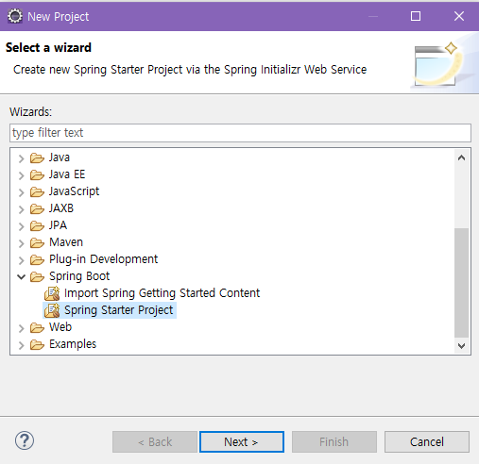The height and width of the screenshot is (464, 479).
Task: Click the Web folder icon
Action: tap(37, 327)
